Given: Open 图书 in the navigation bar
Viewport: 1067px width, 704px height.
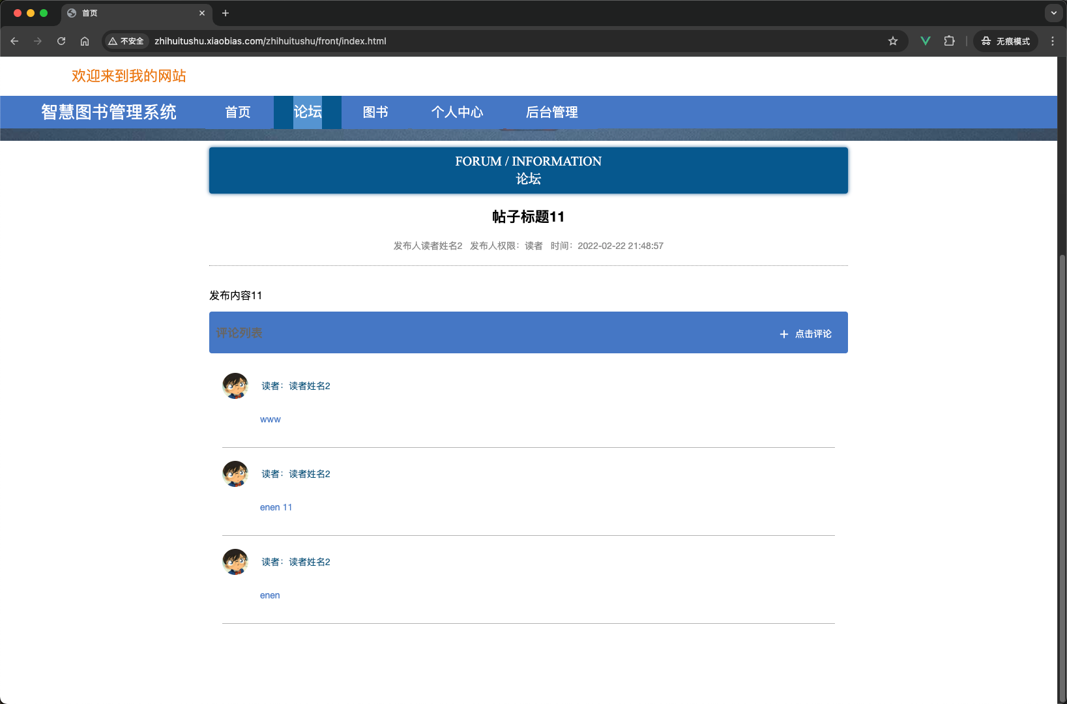Looking at the screenshot, I should click(x=375, y=112).
